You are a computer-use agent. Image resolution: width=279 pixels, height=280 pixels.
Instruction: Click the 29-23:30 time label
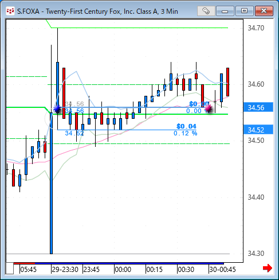click(65, 270)
